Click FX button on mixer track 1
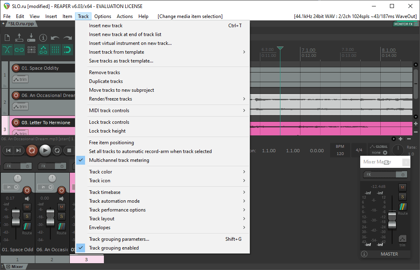Image resolution: width=420 pixels, height=270 pixels. coord(12,166)
